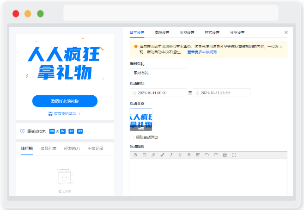Open start date field 2021-10-11 00:00
The width and height of the screenshot is (304, 210).
click(x=158, y=93)
